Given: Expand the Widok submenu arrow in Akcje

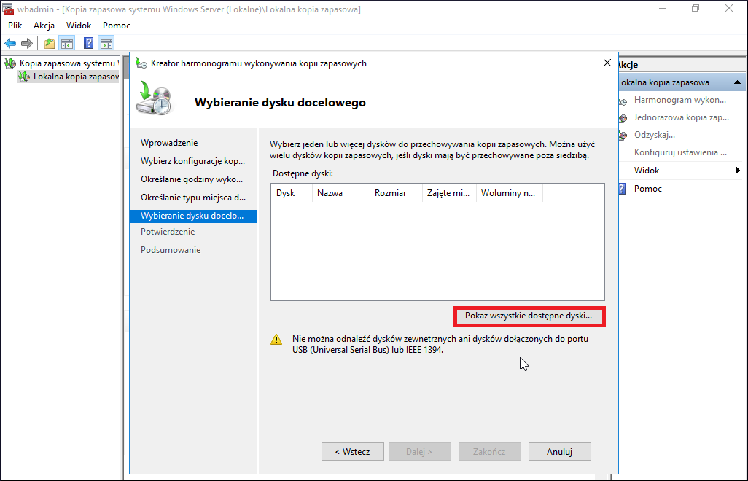Looking at the screenshot, I should 738,171.
